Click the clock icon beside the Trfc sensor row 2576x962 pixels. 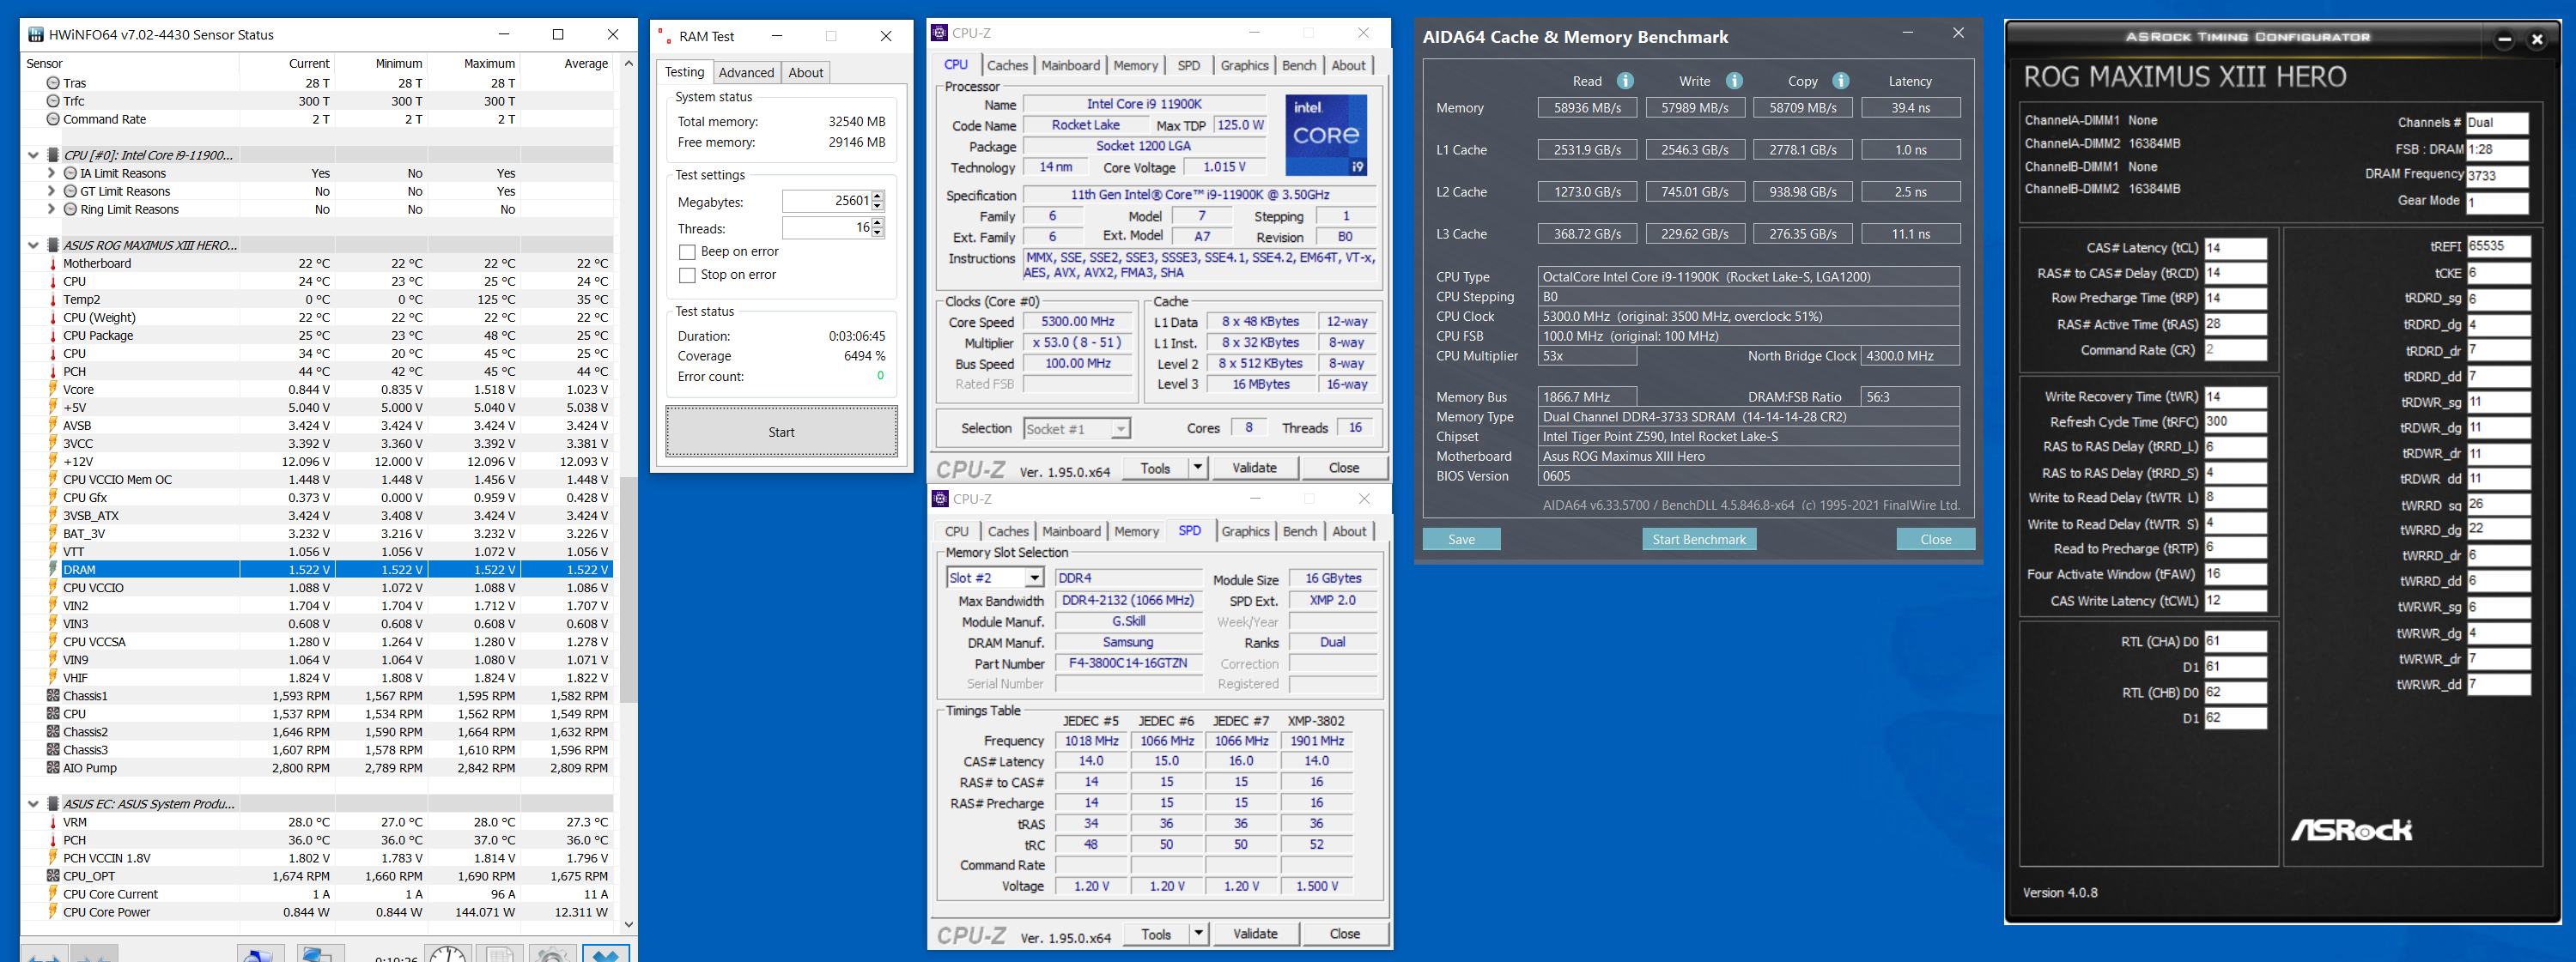coord(53,101)
